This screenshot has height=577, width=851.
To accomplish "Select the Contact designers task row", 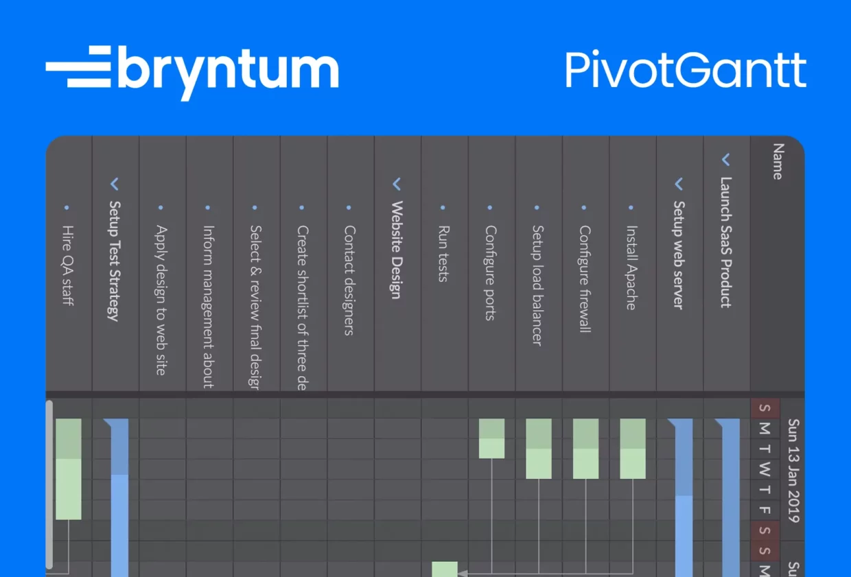I will (x=351, y=263).
